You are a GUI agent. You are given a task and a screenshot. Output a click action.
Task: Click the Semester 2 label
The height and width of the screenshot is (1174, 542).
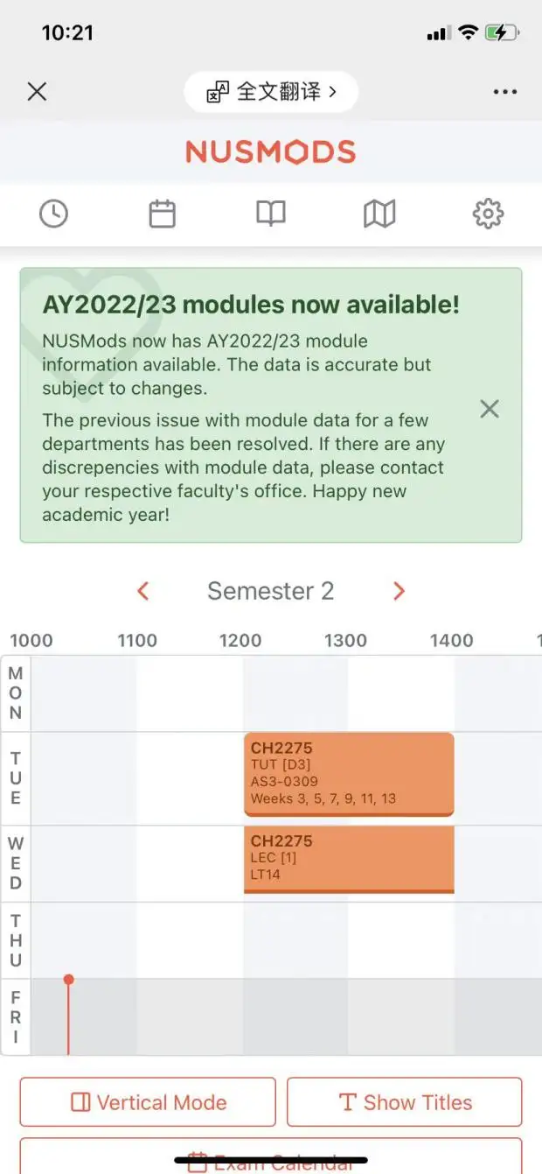tap(271, 592)
